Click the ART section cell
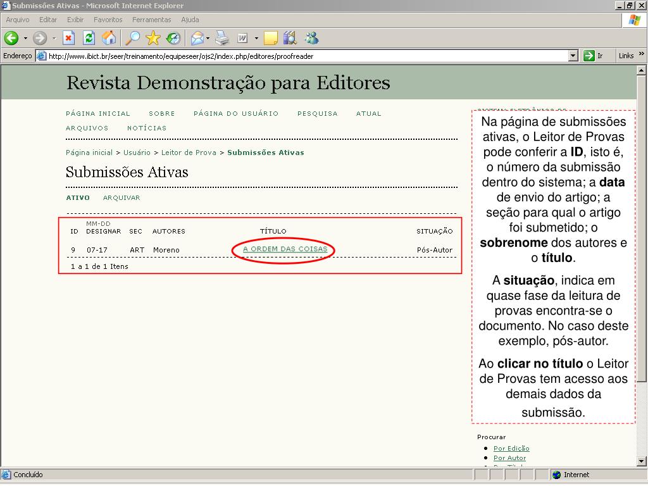This screenshot has width=648, height=486. point(137,250)
